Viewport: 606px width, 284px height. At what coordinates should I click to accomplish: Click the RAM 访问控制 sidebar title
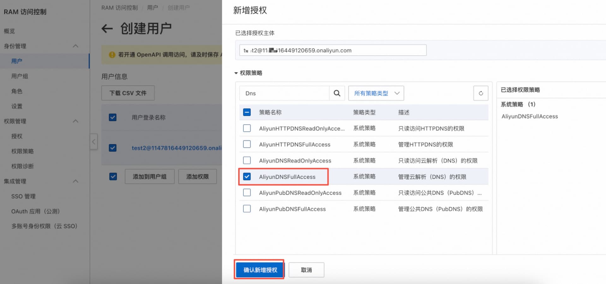(x=25, y=12)
